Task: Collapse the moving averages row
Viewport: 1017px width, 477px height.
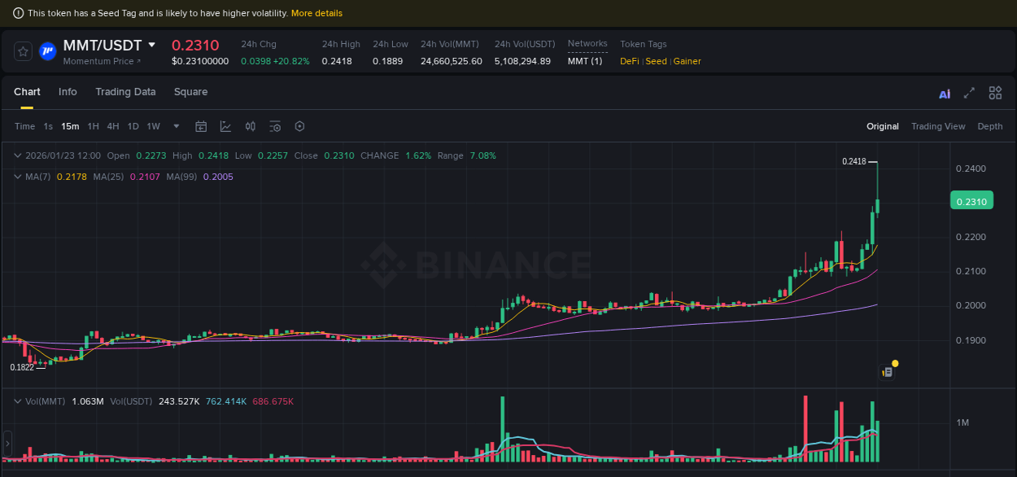Action: tap(17, 176)
